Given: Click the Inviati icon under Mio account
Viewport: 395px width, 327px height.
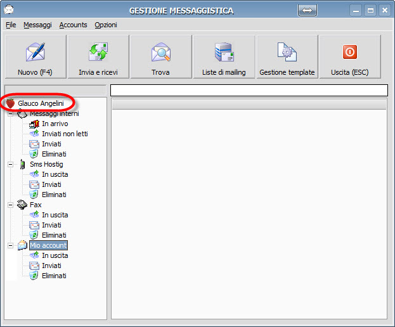Looking at the screenshot, I should coord(34,266).
